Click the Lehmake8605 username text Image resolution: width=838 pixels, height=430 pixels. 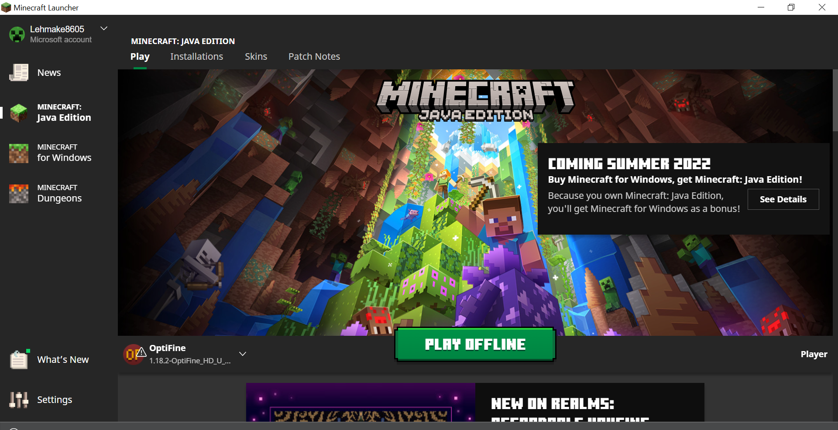(x=57, y=29)
